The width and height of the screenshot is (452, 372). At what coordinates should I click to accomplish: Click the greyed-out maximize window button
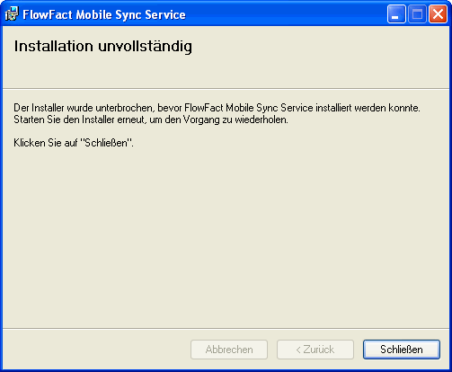417,13
